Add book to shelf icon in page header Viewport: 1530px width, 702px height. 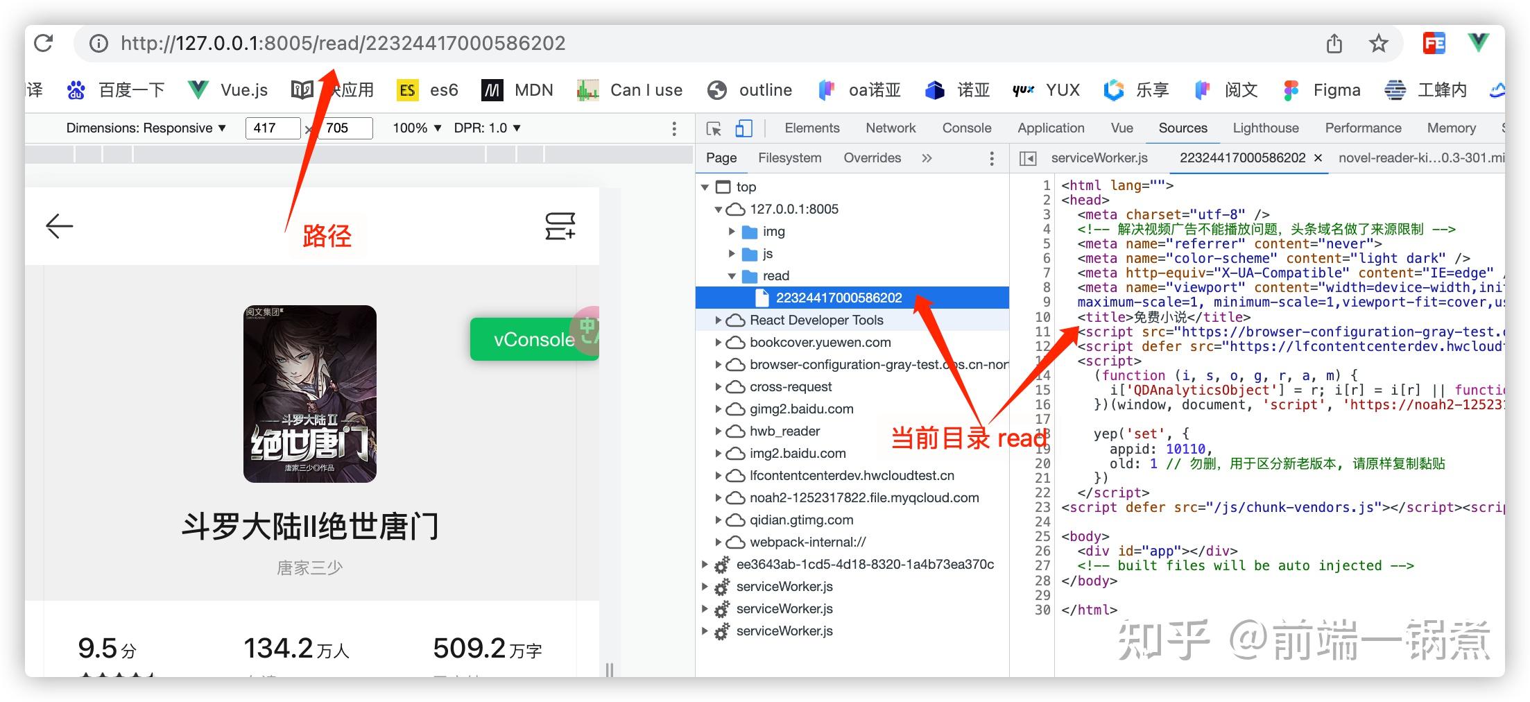click(560, 226)
